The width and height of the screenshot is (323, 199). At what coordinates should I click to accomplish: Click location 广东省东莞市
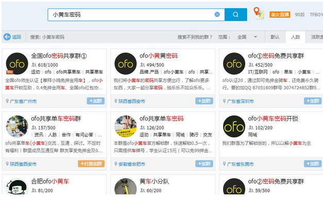pos(241,164)
